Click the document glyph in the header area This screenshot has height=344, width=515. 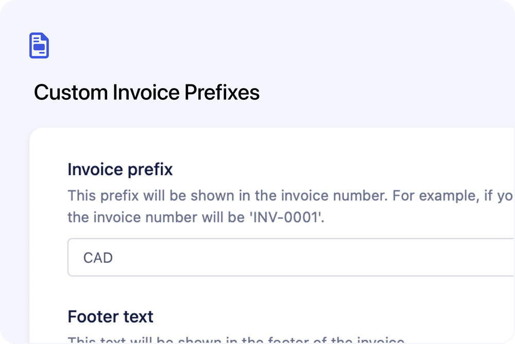click(39, 45)
